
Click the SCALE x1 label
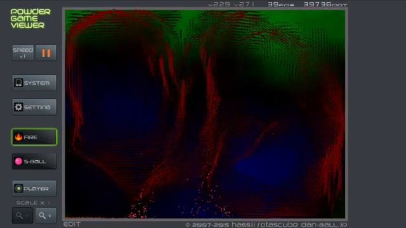[x=34, y=203]
